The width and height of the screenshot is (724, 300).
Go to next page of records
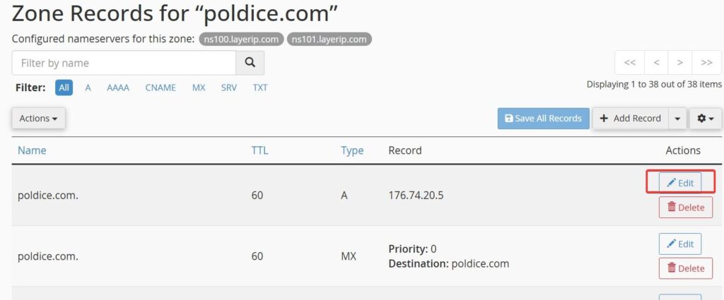click(x=680, y=63)
